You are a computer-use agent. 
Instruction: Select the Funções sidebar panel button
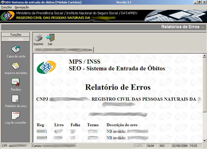16,35
